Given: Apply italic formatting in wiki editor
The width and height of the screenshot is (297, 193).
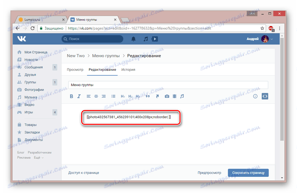Looking at the screenshot, I should 79,96.
